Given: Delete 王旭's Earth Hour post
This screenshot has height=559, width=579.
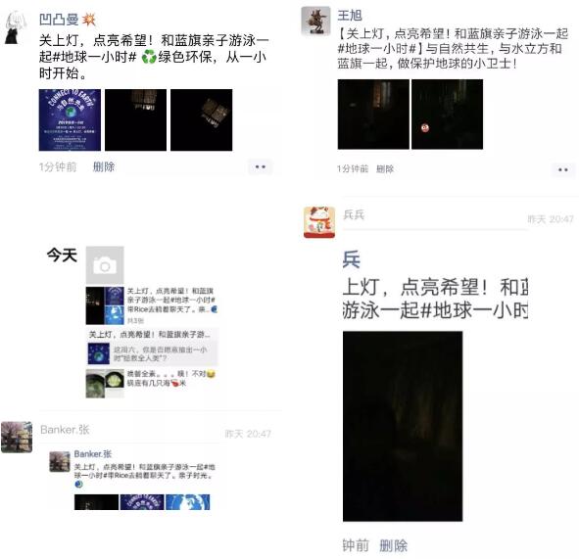Looking at the screenshot, I should tap(385, 169).
